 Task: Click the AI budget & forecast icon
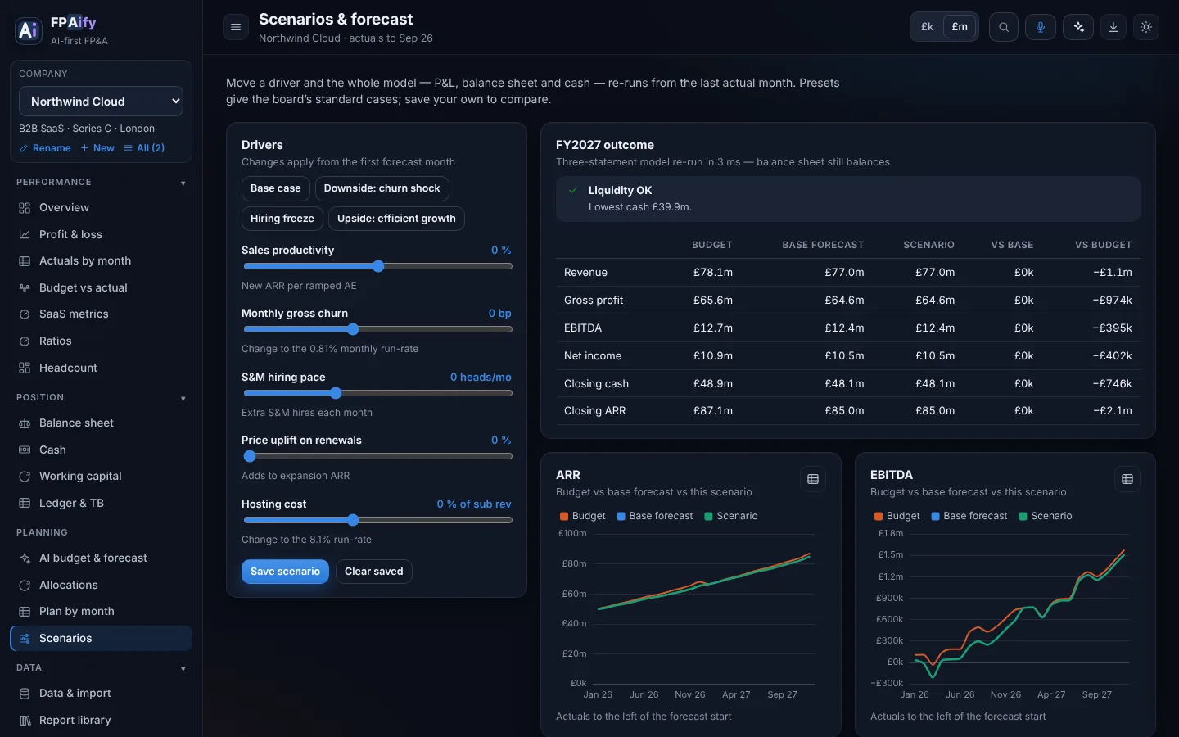tap(25, 558)
